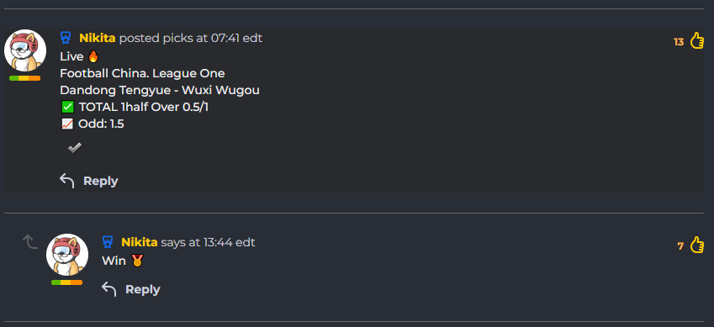Click the green check emoji before TOTAL 1half
The height and width of the screenshot is (327, 714).
[x=67, y=107]
